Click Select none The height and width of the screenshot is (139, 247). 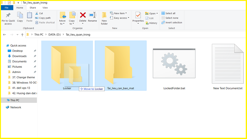click(170, 18)
